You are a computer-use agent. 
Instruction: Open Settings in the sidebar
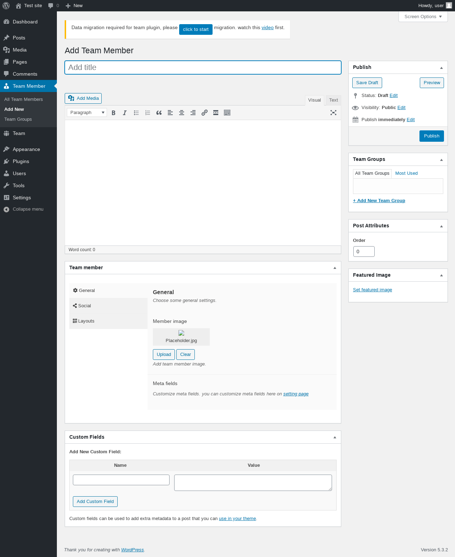tap(28, 198)
